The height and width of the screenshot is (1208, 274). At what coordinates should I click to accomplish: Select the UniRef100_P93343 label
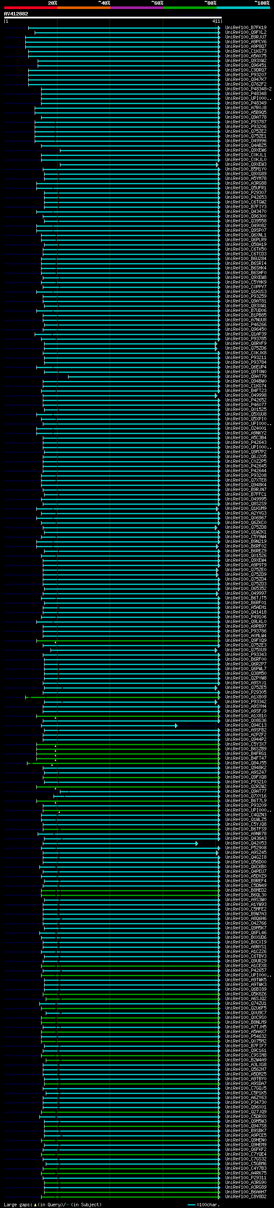(x=245, y=655)
